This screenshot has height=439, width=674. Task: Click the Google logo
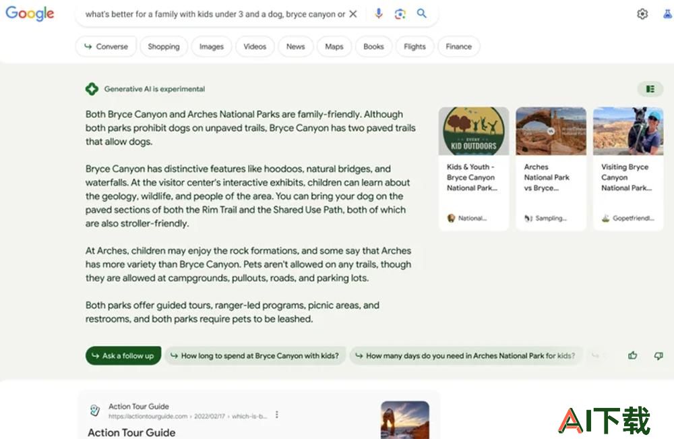(x=30, y=13)
